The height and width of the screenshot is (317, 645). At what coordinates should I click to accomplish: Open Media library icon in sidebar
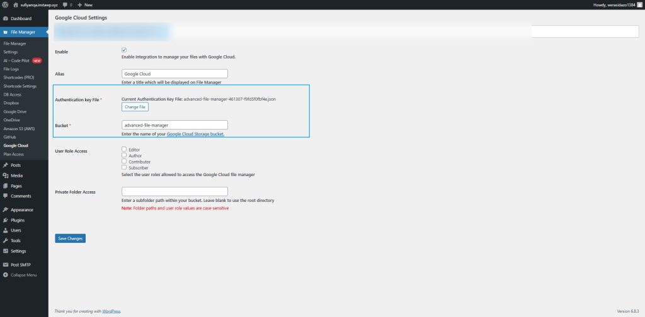click(6, 175)
